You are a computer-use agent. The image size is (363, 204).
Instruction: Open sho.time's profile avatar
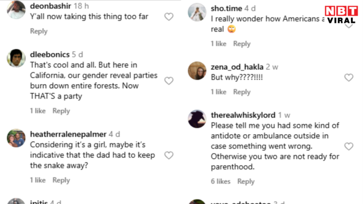(197, 12)
